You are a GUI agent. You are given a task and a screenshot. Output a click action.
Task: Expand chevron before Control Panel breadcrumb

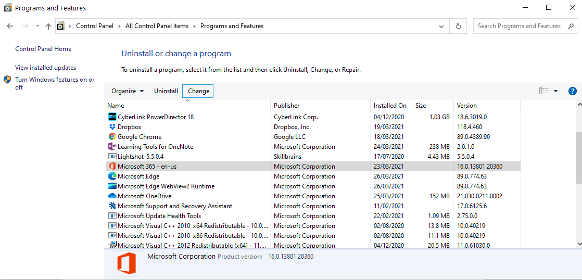(70, 26)
